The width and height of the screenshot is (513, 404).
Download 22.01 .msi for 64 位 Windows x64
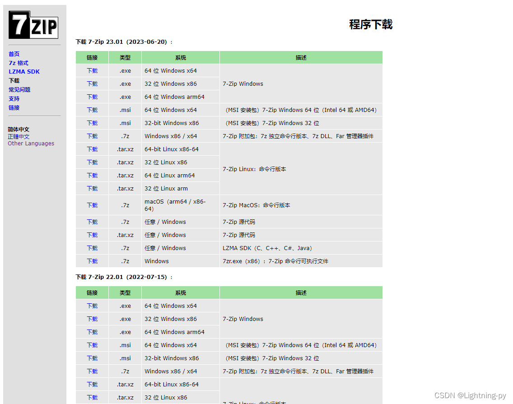click(x=92, y=345)
